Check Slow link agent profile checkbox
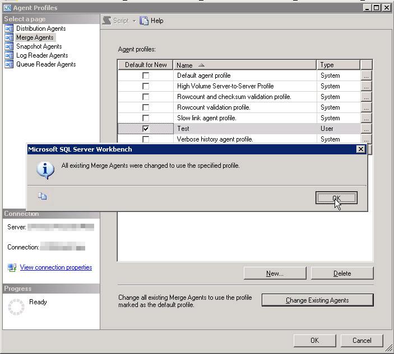The width and height of the screenshot is (394, 354). [146, 118]
